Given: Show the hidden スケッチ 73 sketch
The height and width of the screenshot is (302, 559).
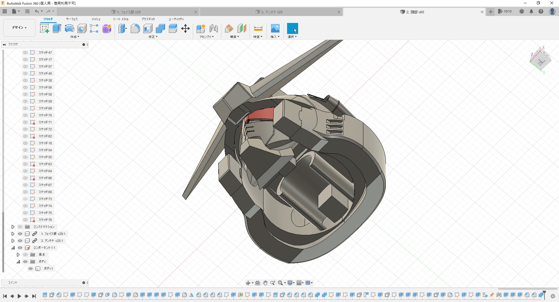Looking at the screenshot, I should 25,199.
